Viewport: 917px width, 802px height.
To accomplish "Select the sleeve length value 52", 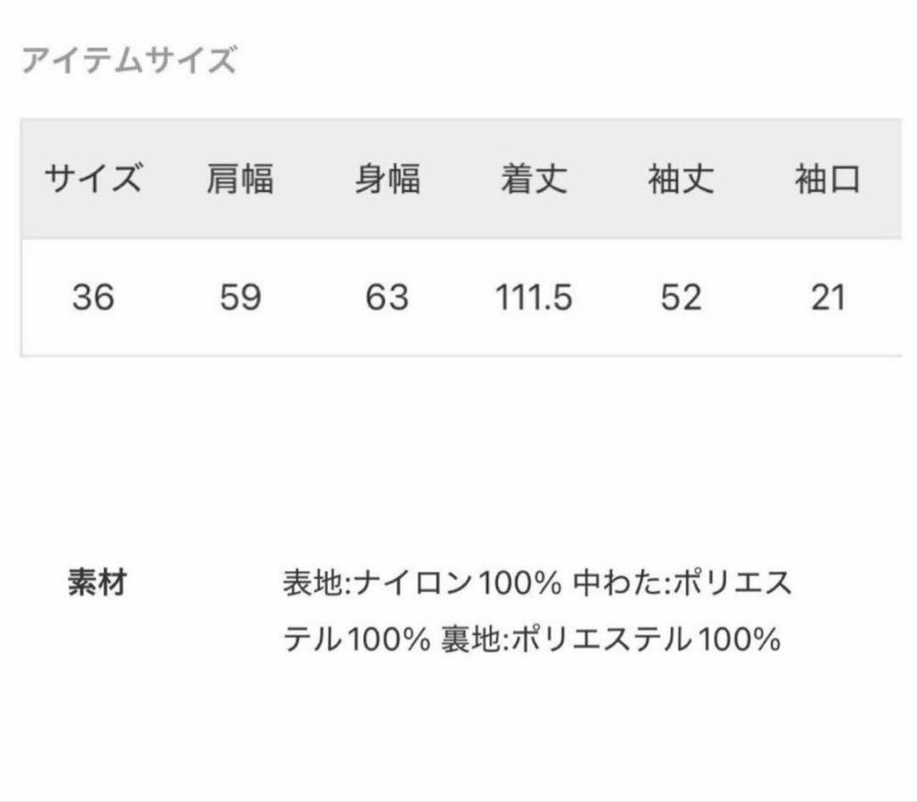I will point(681,298).
